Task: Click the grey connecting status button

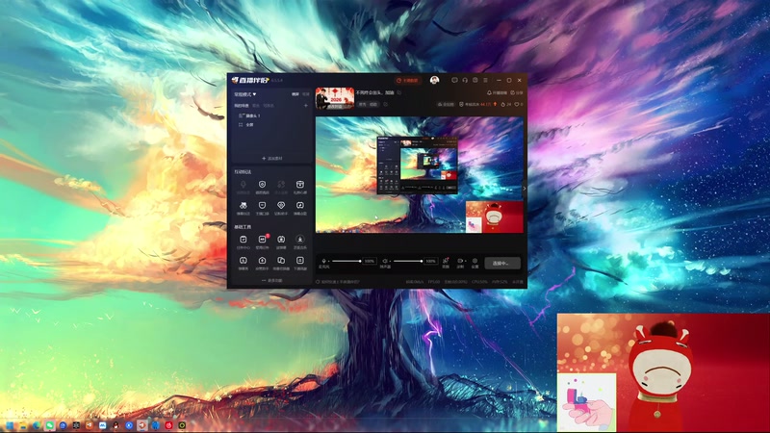Action: point(502,263)
